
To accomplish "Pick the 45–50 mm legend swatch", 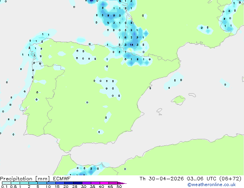I will [x=113, y=183].
